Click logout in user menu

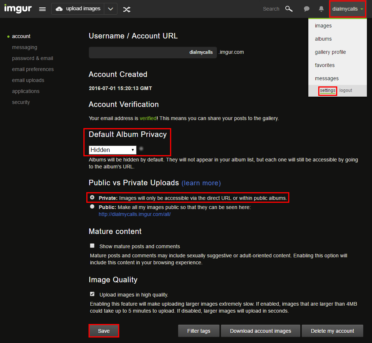[x=346, y=90]
